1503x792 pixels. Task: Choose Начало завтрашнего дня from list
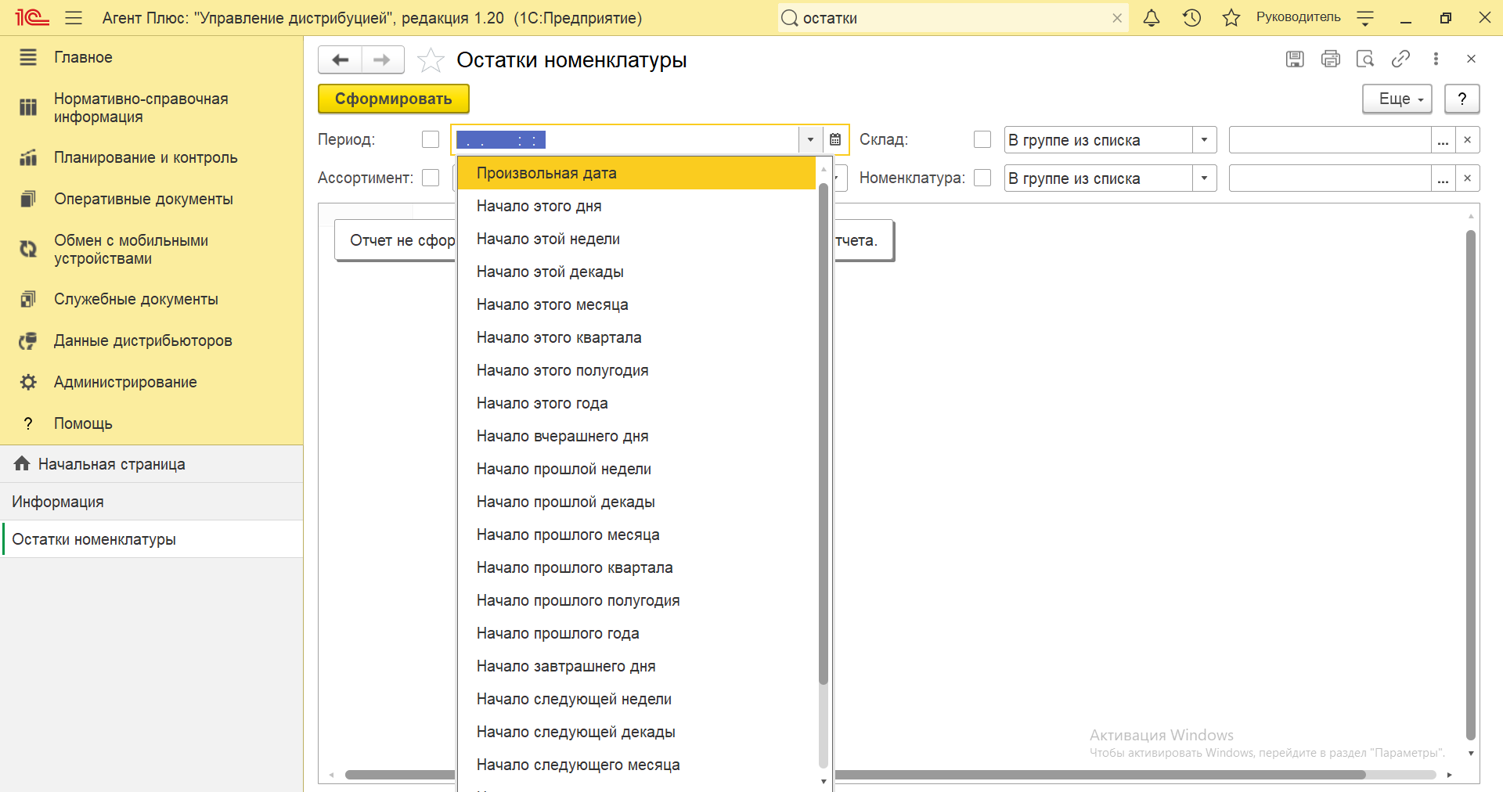click(x=636, y=666)
